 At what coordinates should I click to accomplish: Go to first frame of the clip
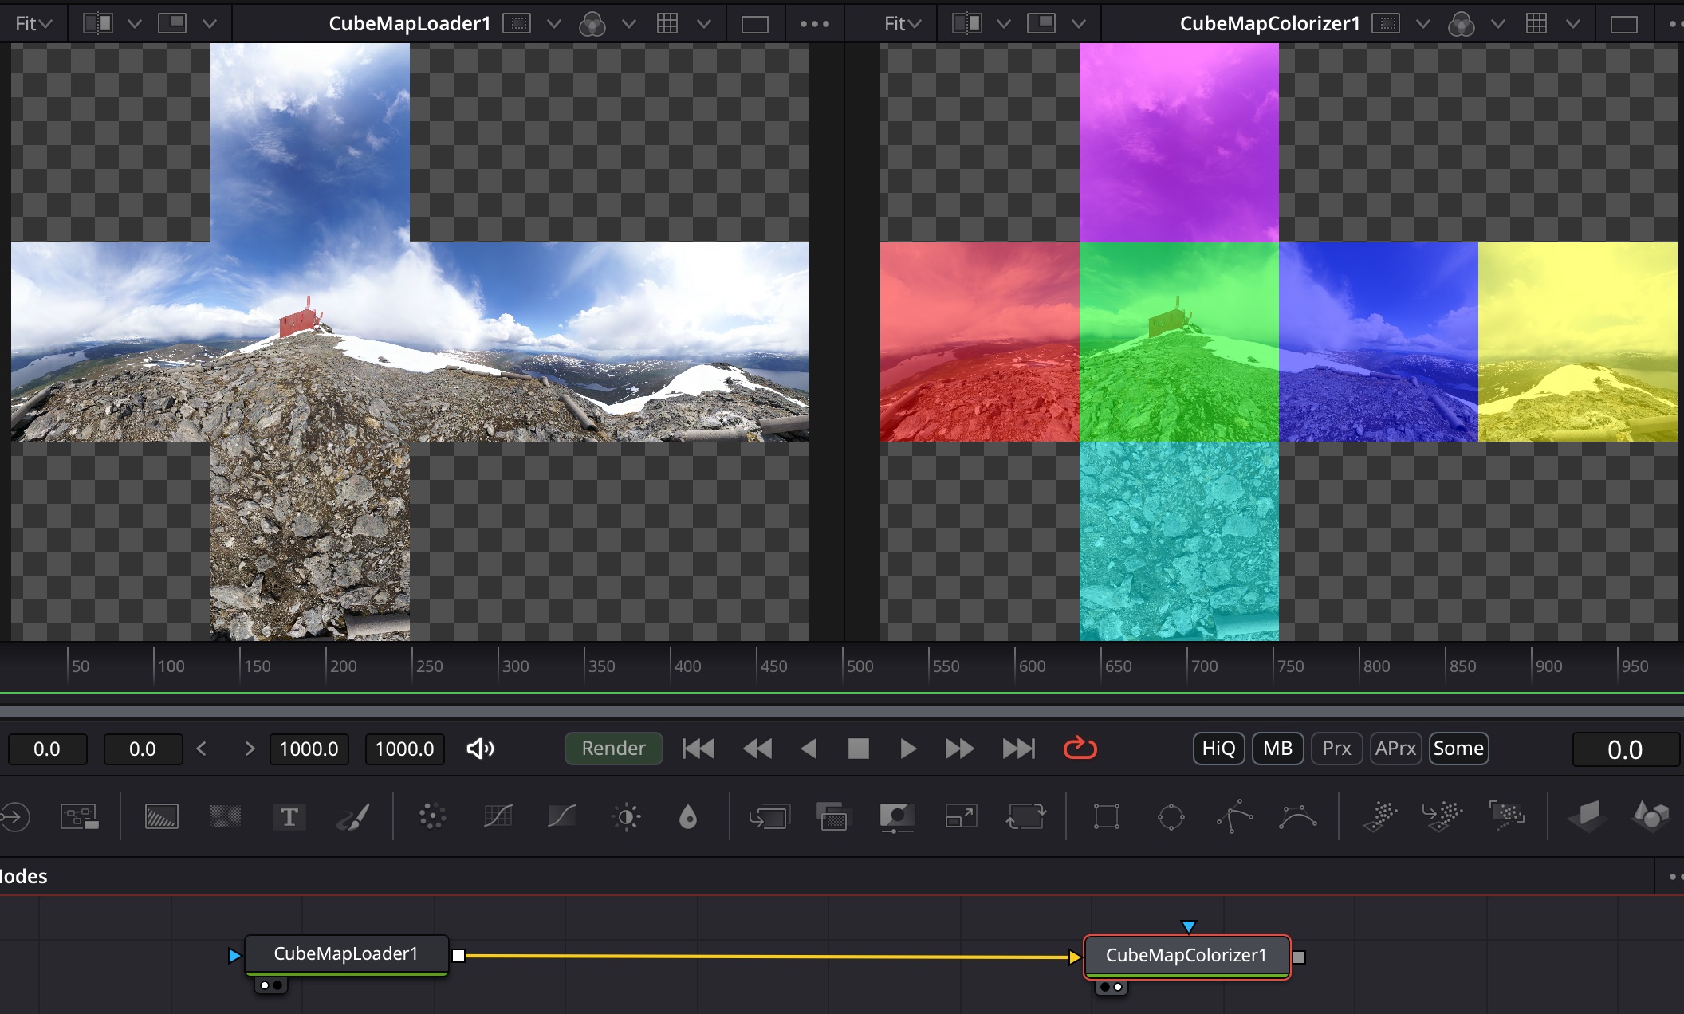[x=698, y=749]
